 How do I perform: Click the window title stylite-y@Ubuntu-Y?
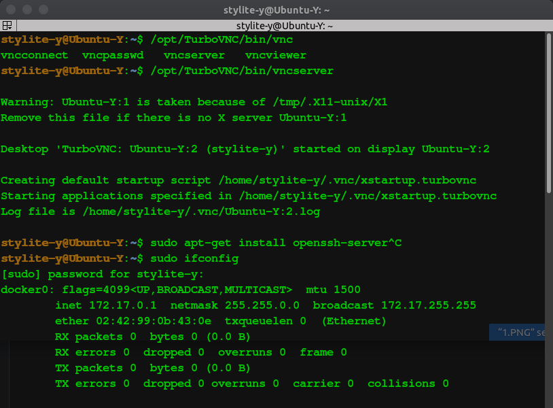click(276, 10)
